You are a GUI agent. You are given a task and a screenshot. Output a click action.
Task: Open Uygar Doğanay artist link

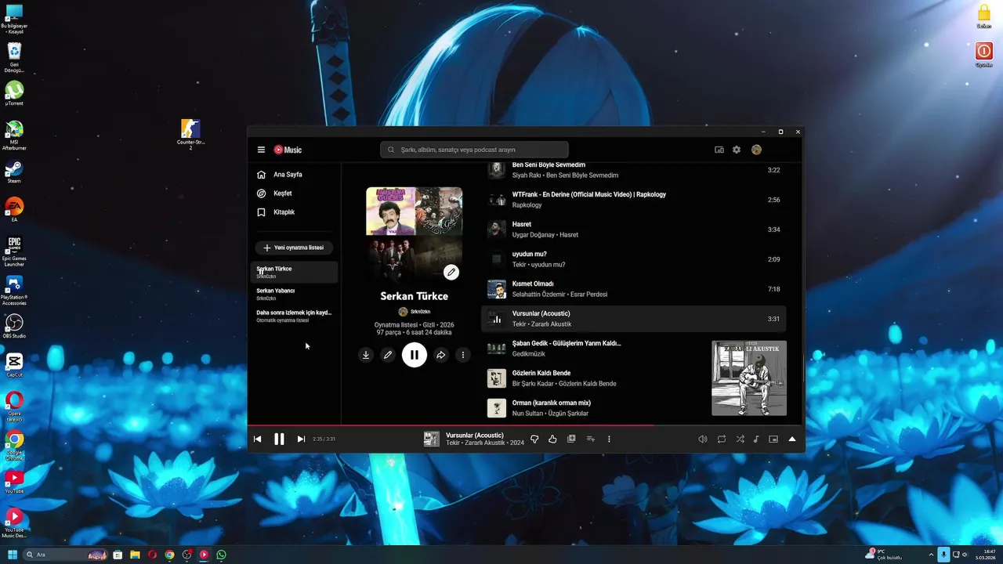[533, 235]
